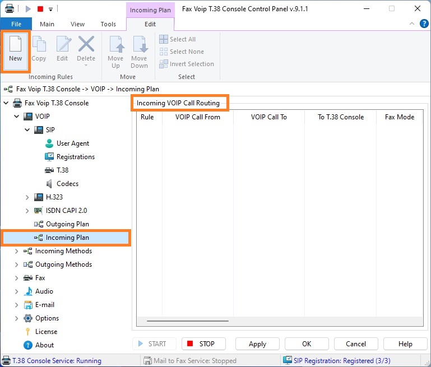Screen dimensions: 431x367
Task: Click the horizontal scrollbar of routing table
Action: point(188,321)
